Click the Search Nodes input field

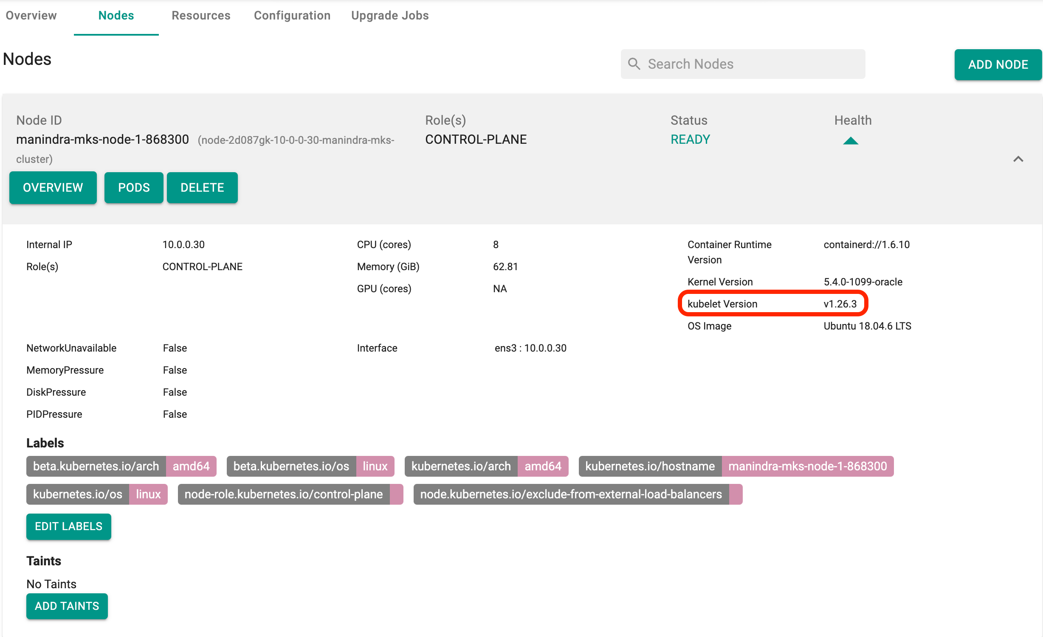tap(743, 64)
